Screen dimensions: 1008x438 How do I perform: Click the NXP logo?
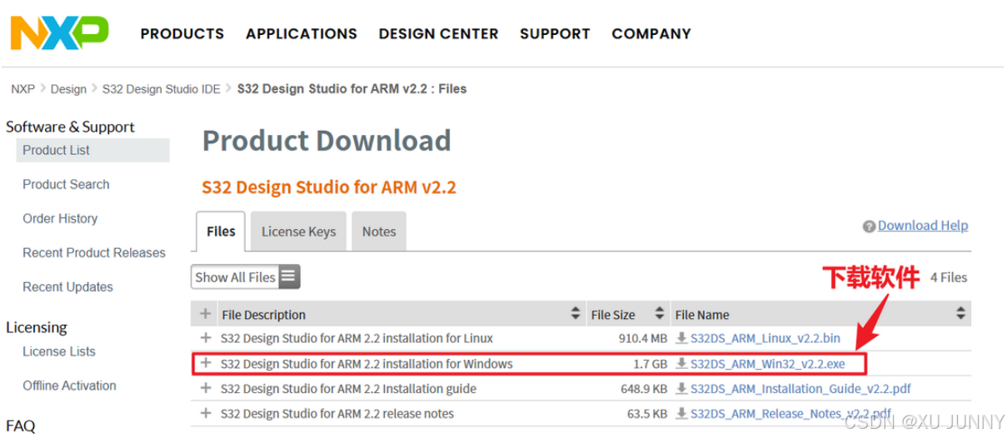tap(59, 33)
